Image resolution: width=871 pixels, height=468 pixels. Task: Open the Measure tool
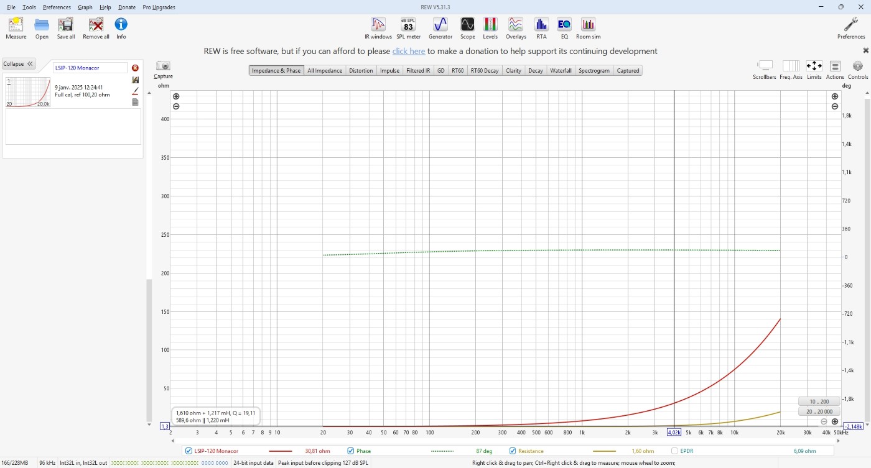click(x=16, y=29)
